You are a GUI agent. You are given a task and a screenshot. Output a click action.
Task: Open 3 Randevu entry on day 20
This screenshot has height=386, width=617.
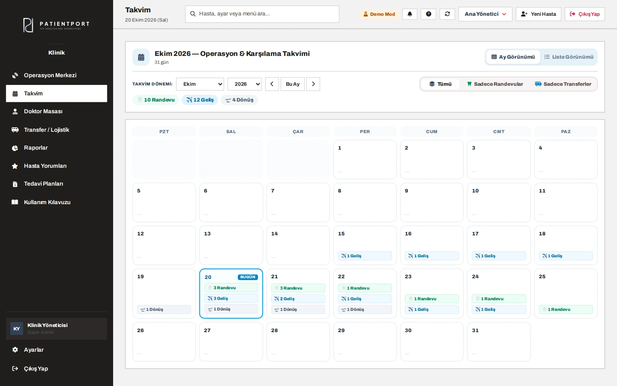[x=231, y=288]
